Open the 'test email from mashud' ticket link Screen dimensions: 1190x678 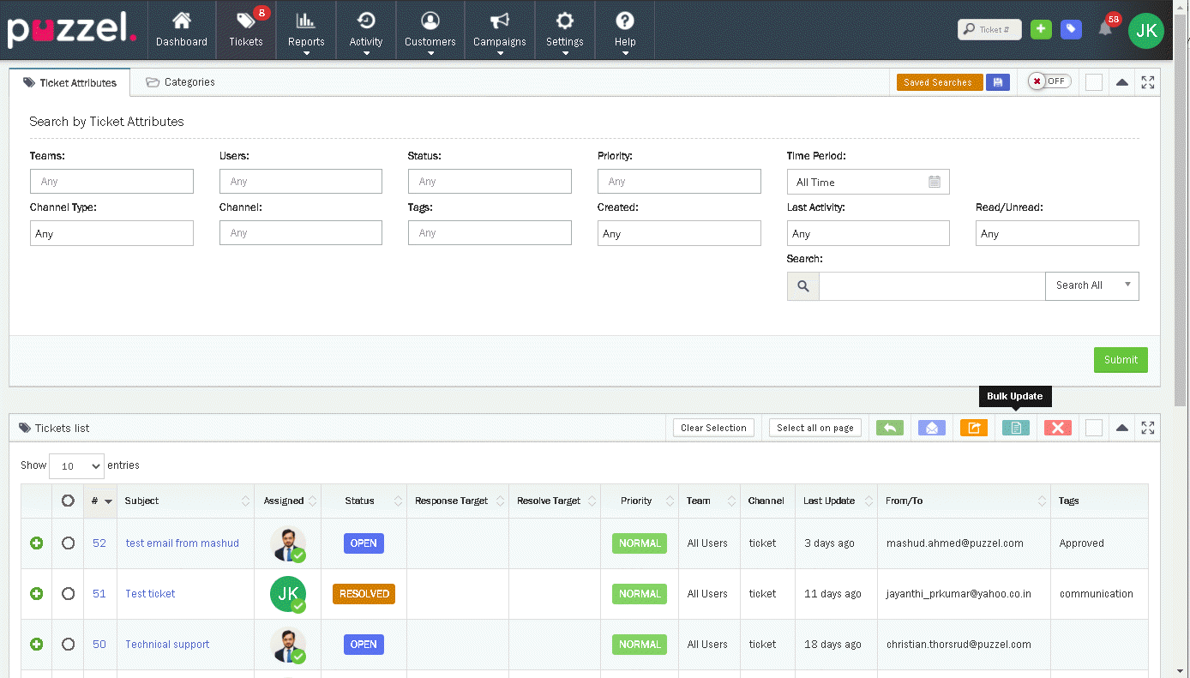pyautogui.click(x=182, y=543)
